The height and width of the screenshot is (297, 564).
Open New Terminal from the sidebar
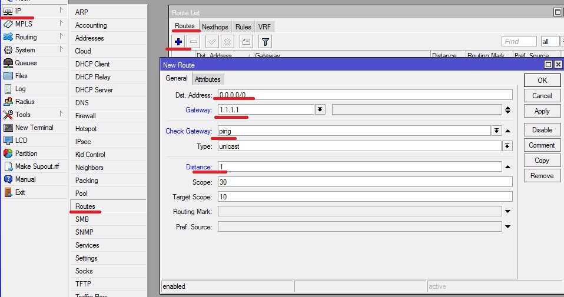[x=34, y=128]
